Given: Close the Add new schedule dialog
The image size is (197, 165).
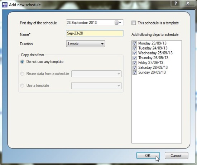Looking at the screenshot, I should coord(188,3).
